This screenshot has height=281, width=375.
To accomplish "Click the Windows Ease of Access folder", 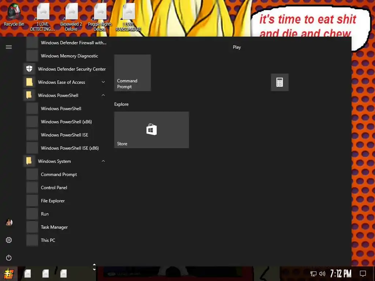I will [x=65, y=82].
